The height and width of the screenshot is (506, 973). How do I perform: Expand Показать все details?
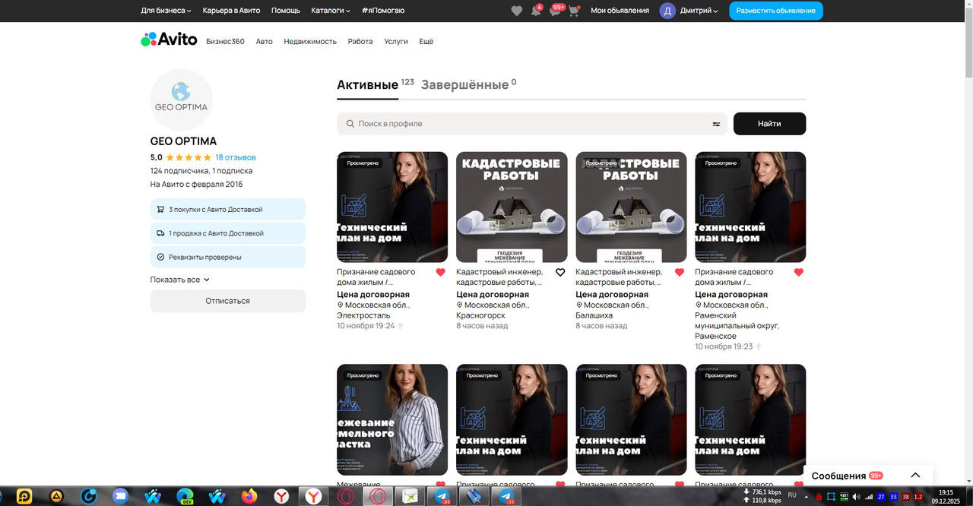pyautogui.click(x=179, y=280)
